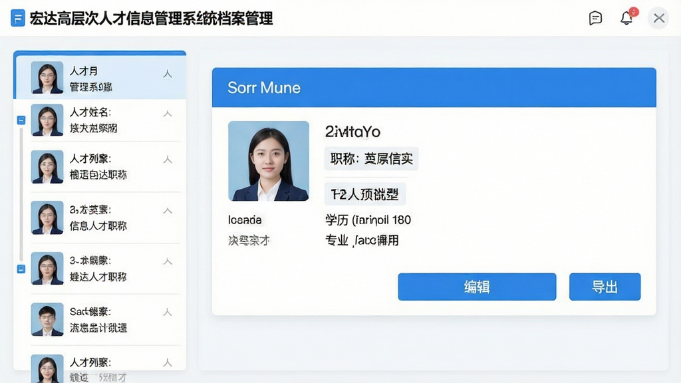Click the name text 2ivltaYo

click(x=352, y=132)
